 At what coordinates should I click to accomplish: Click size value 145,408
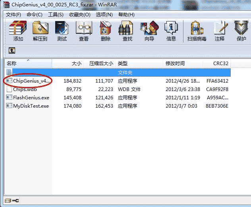tap(73, 97)
